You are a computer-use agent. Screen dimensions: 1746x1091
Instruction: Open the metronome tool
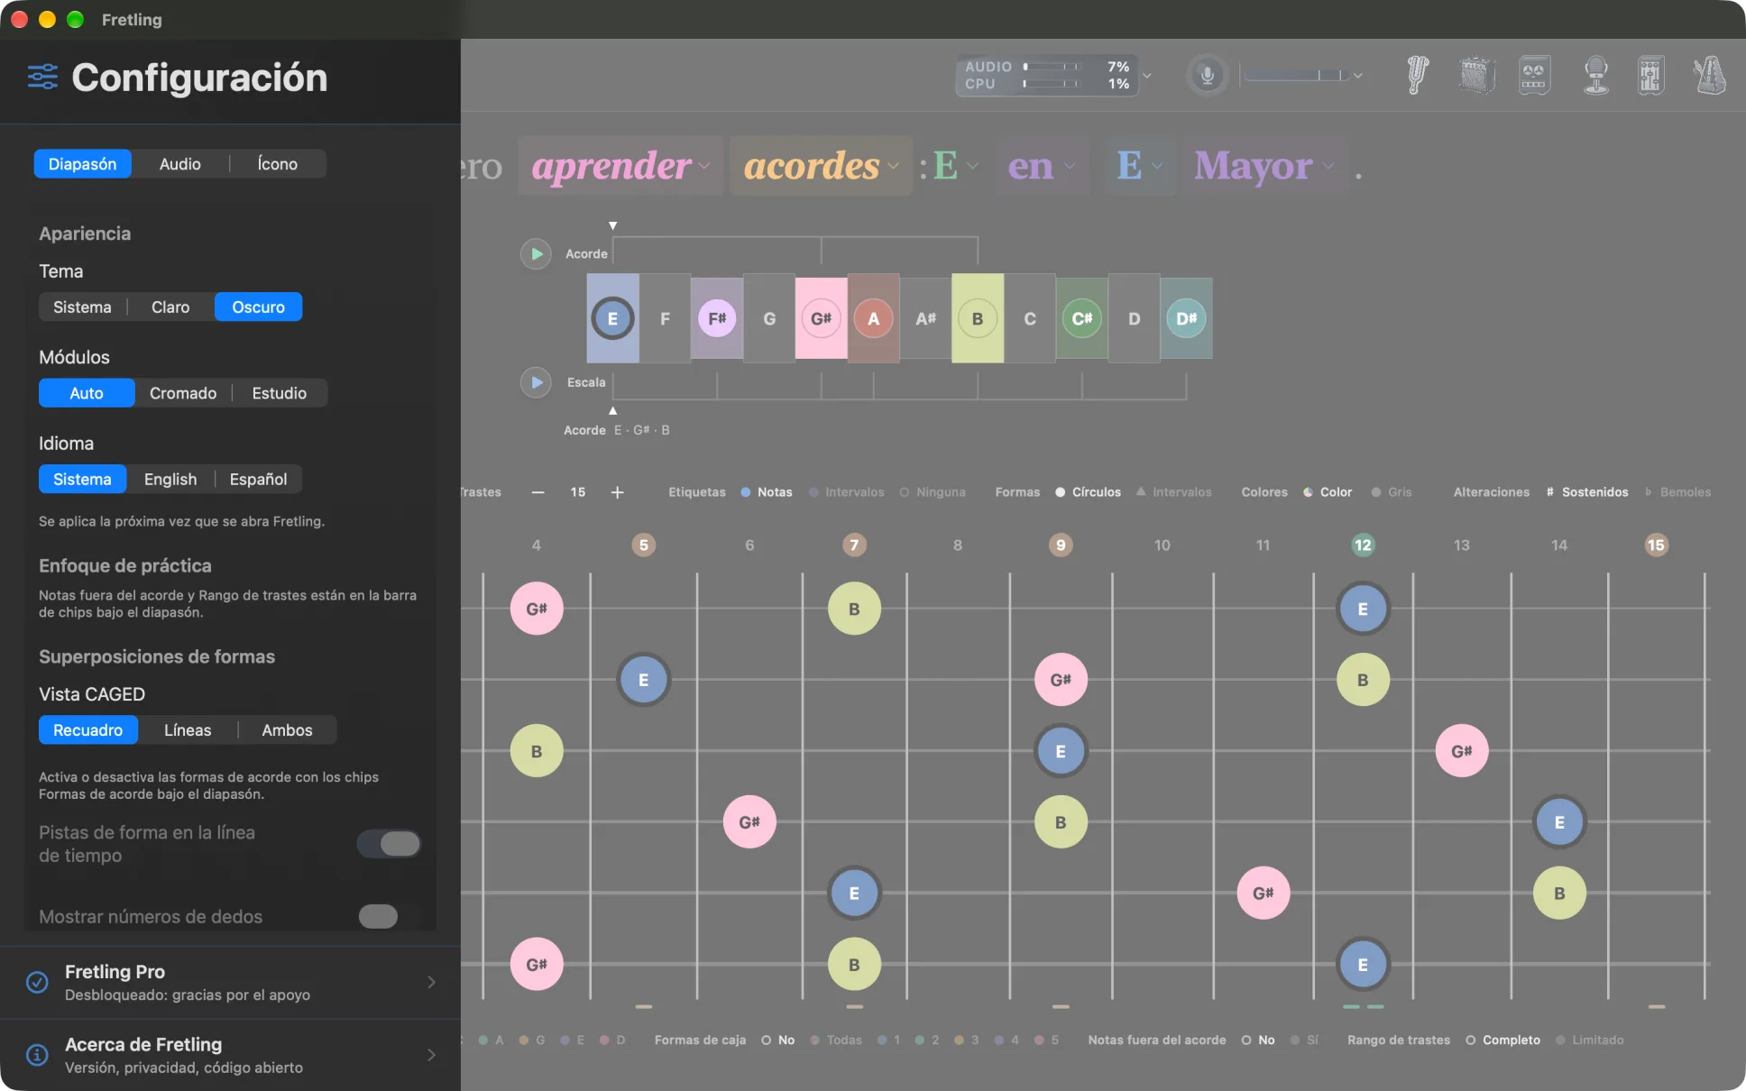(1709, 75)
